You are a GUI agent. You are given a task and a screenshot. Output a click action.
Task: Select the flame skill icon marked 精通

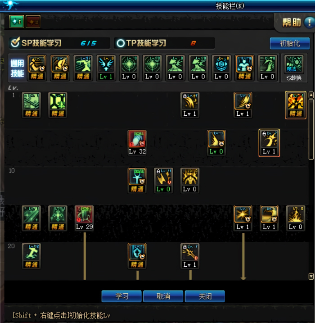click(x=296, y=105)
